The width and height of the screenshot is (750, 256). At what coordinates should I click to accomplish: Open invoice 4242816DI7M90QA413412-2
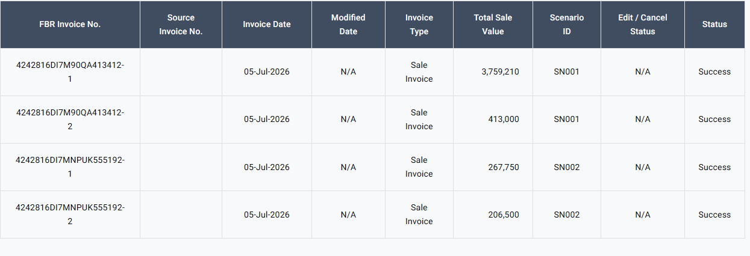click(x=70, y=119)
